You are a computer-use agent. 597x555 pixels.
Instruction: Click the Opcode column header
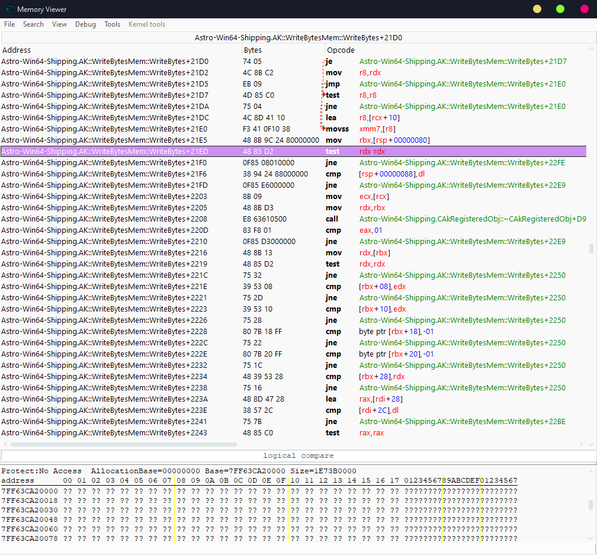point(341,50)
